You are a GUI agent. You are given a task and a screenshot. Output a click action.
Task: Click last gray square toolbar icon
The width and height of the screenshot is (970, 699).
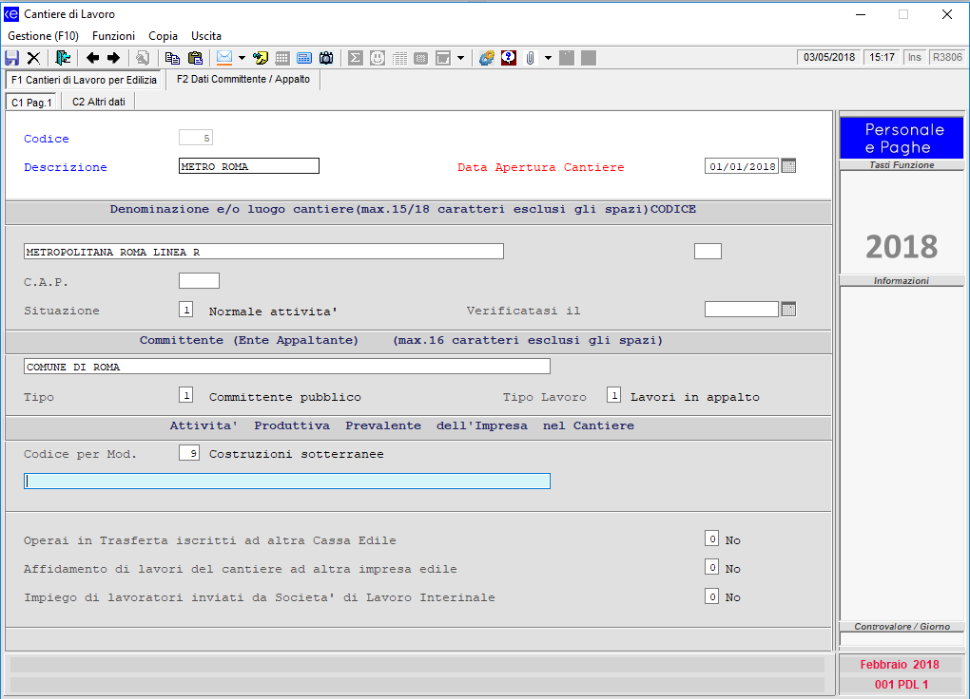pos(589,58)
